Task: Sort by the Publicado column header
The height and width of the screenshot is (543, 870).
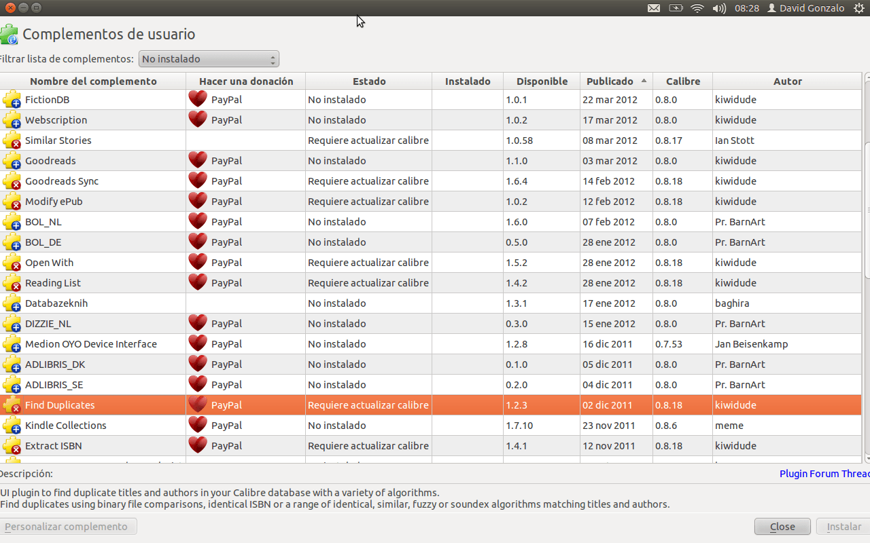Action: [610, 81]
